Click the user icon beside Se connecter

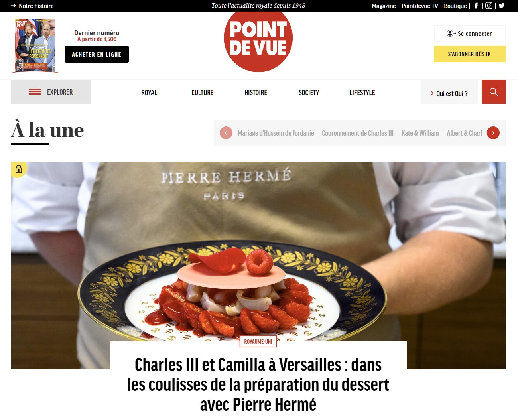point(451,34)
